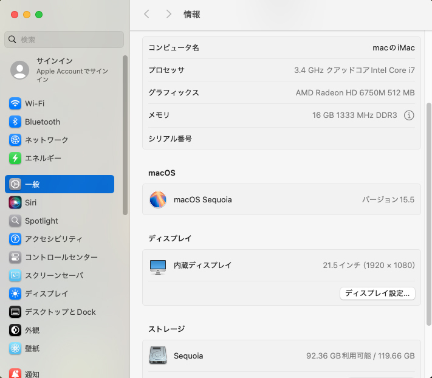Click the ディスプレイ section heading

pos(170,238)
